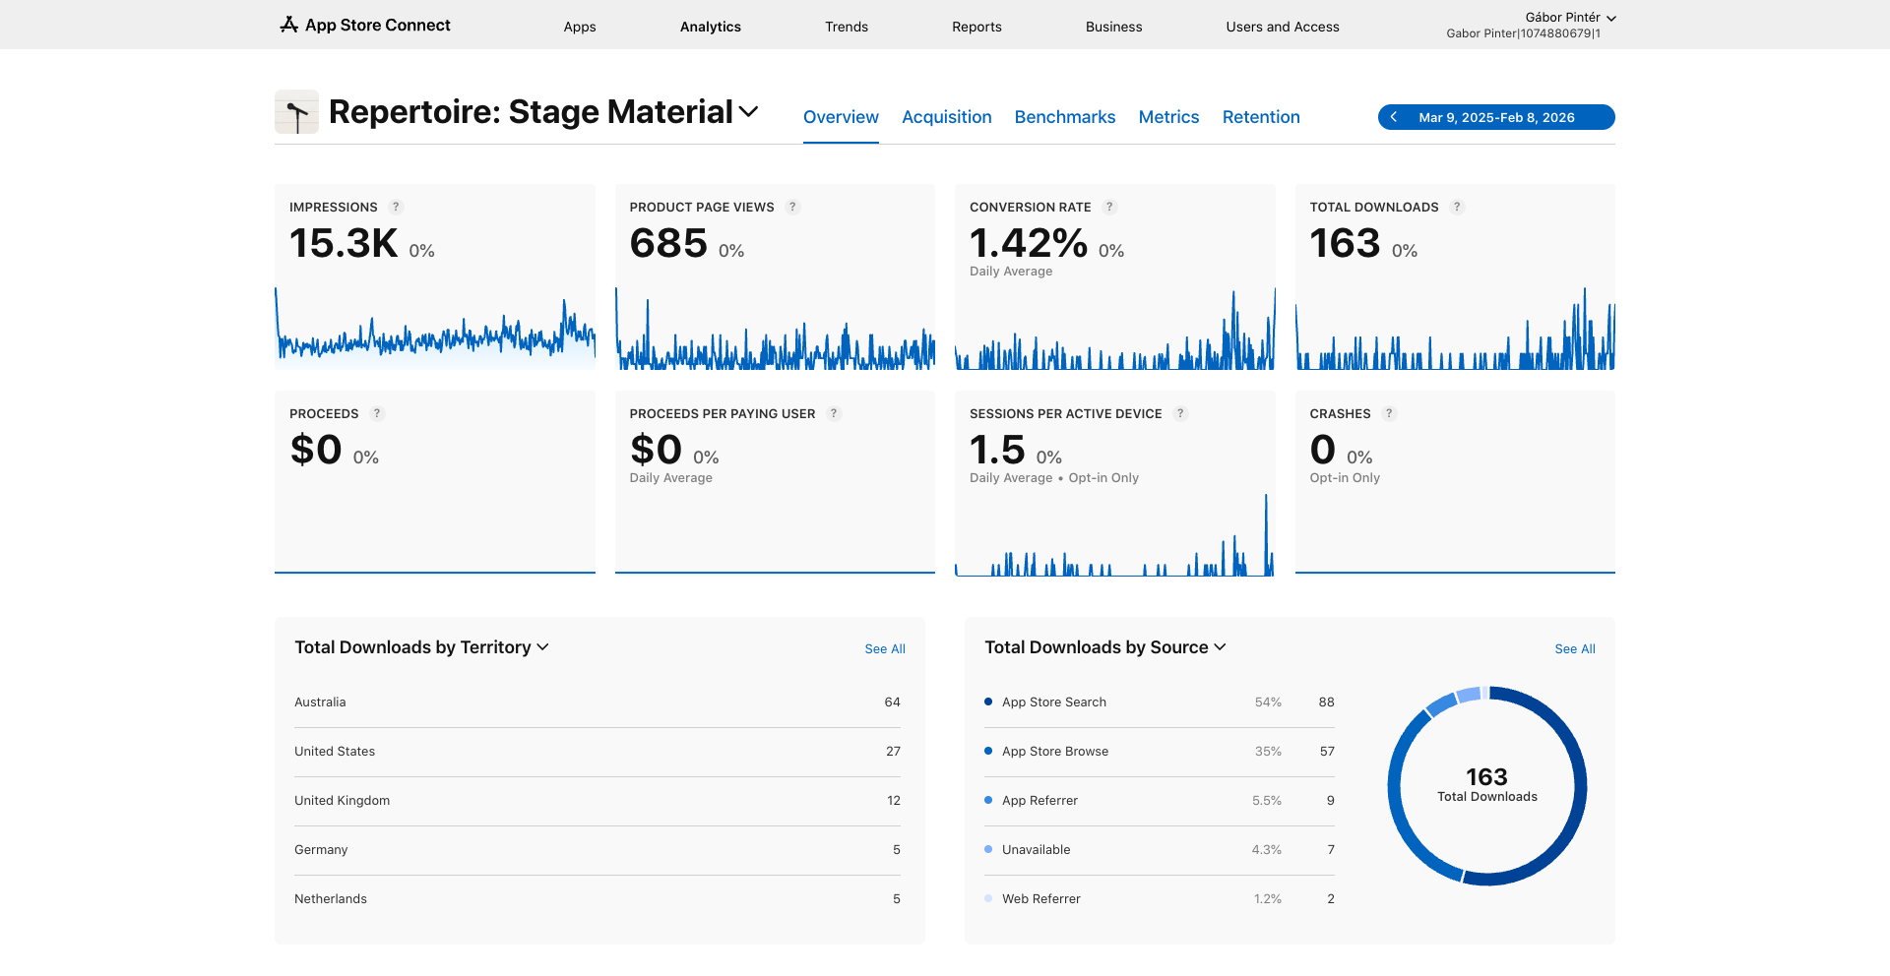Open help tooltip for Impressions

click(396, 207)
